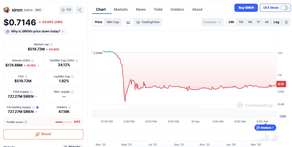This screenshot has width=292, height=147.
Task: Toggle DEX Mode switch
Action: pos(284,8)
